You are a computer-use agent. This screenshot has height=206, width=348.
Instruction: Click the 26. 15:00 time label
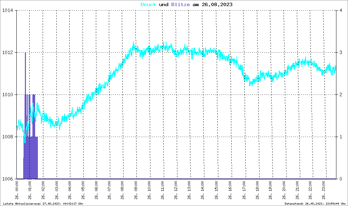coord(216,190)
